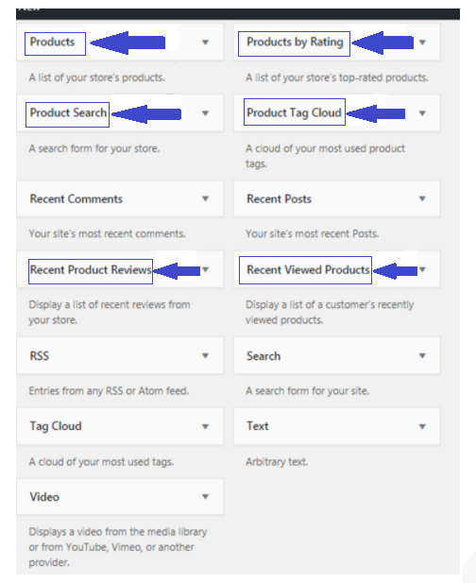Select Recent Viewed Products widget title
This screenshot has height=583, width=476.
coord(309,269)
